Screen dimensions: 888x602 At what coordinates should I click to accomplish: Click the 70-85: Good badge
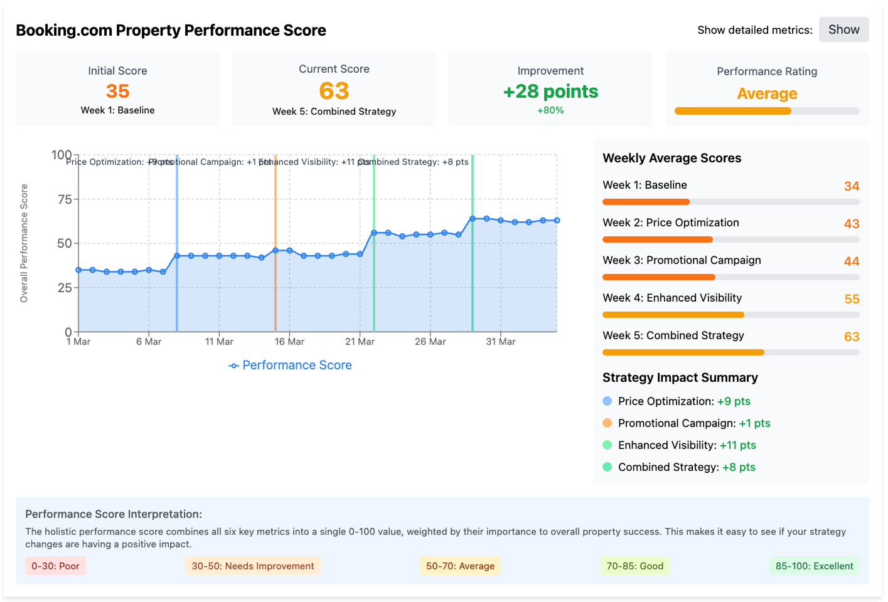click(634, 566)
